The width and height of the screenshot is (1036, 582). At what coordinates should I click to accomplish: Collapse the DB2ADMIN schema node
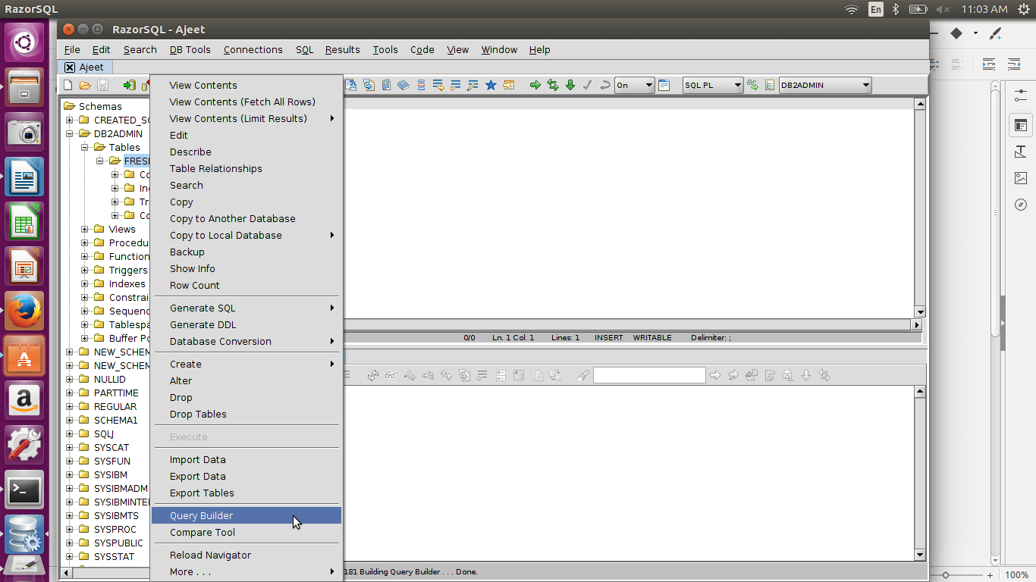(x=70, y=133)
